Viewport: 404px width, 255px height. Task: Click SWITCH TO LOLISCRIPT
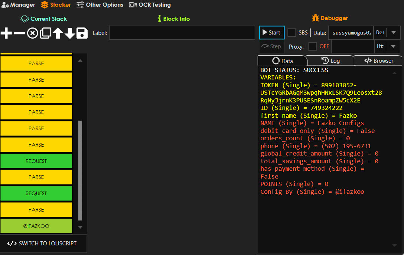(43, 243)
